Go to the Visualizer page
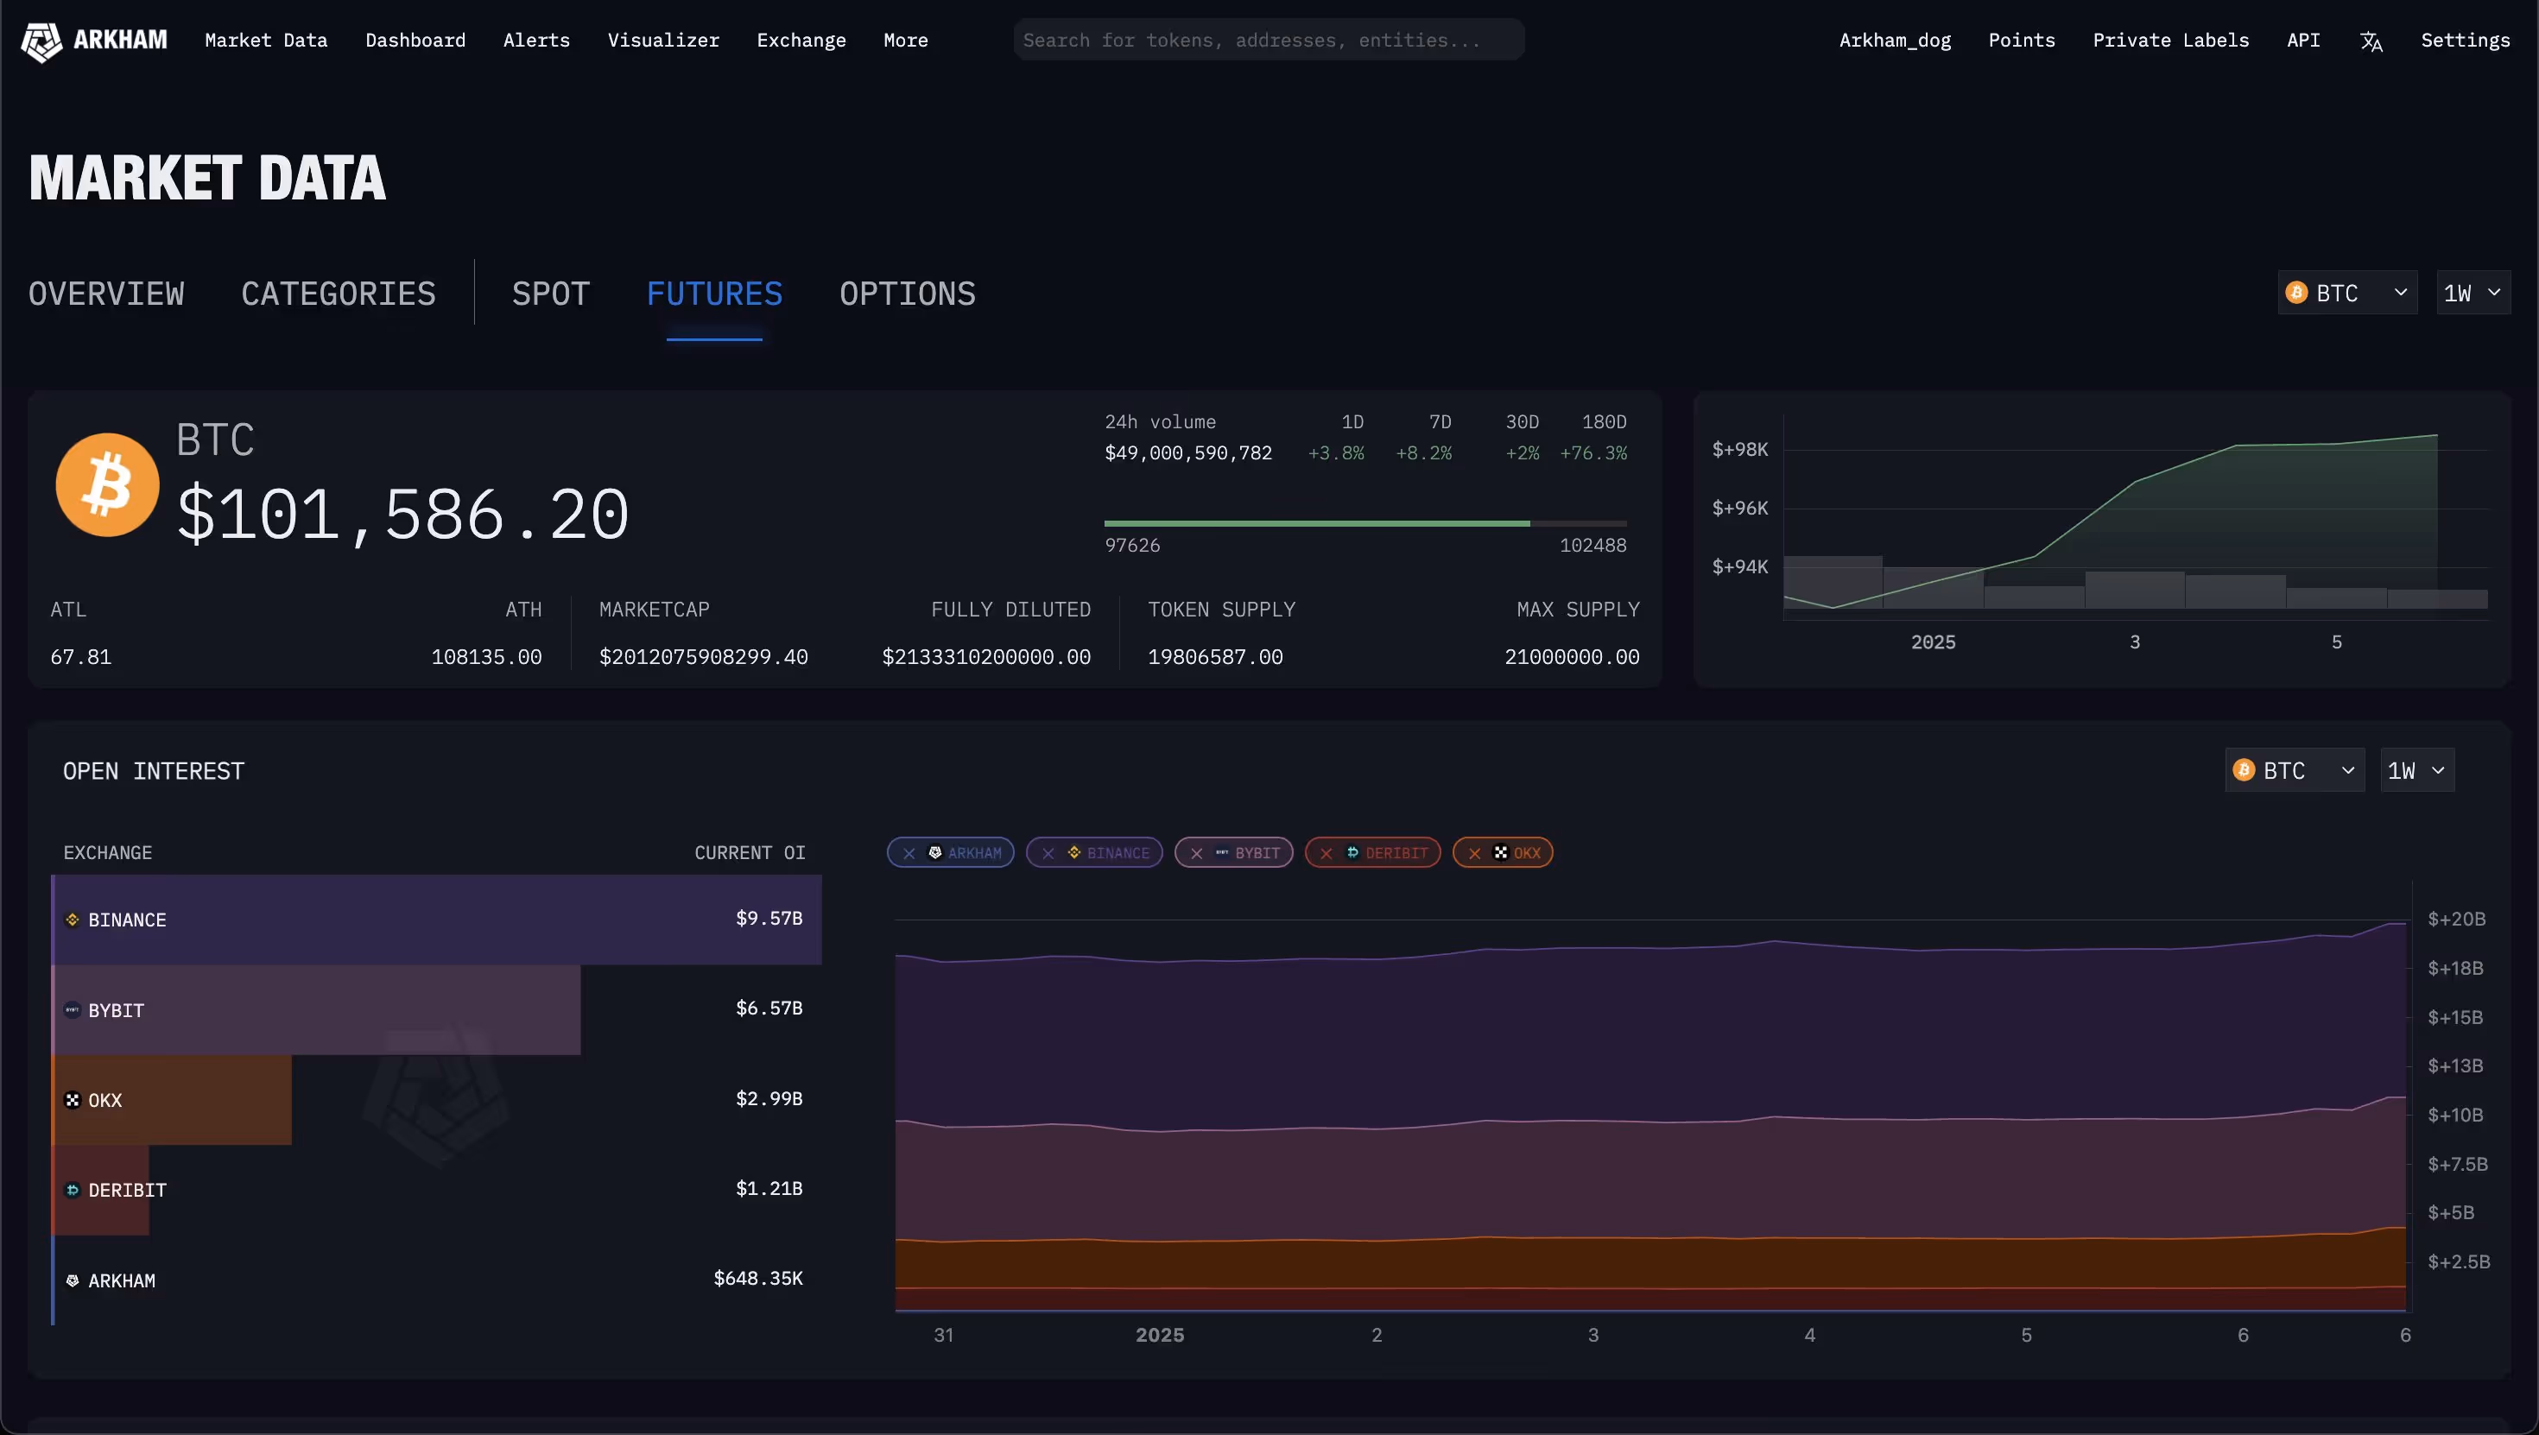 click(662, 41)
